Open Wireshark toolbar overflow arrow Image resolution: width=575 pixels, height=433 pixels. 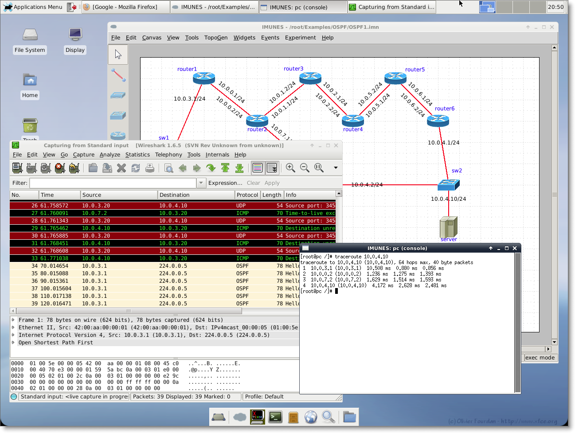pyautogui.click(x=336, y=168)
